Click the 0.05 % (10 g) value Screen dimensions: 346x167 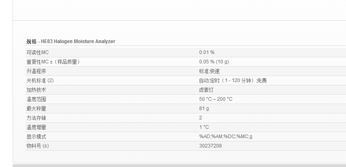[x=214, y=62]
